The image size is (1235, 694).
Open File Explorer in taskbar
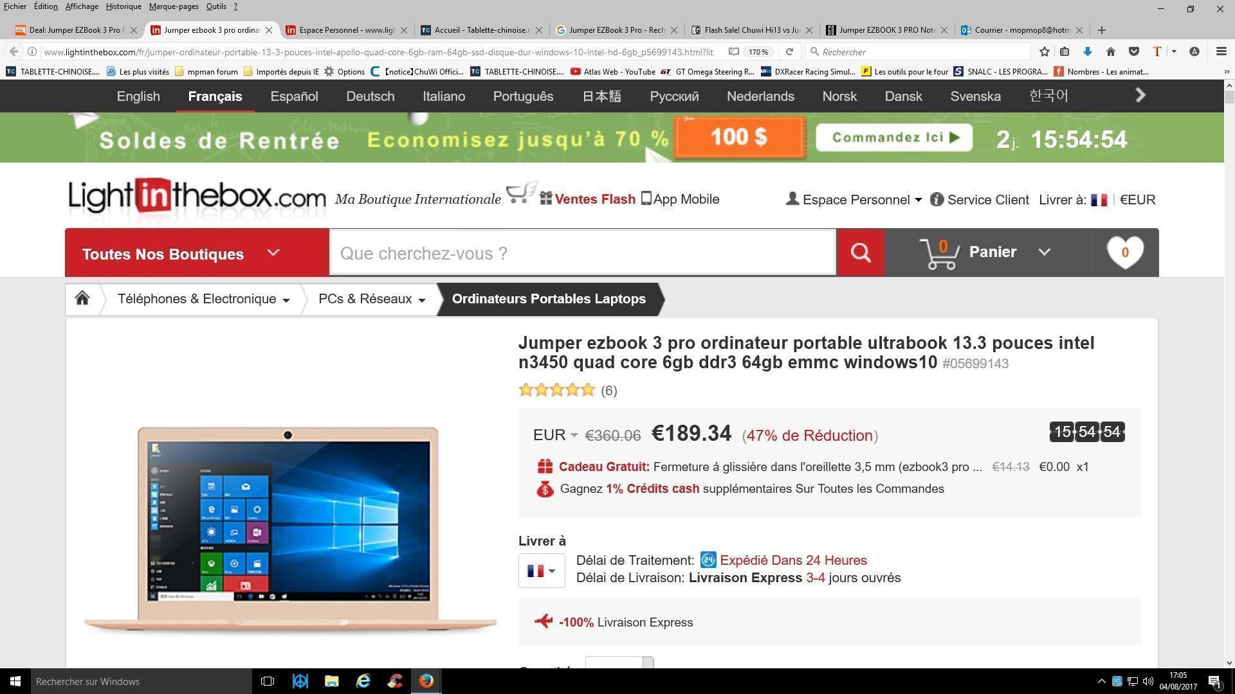331,681
